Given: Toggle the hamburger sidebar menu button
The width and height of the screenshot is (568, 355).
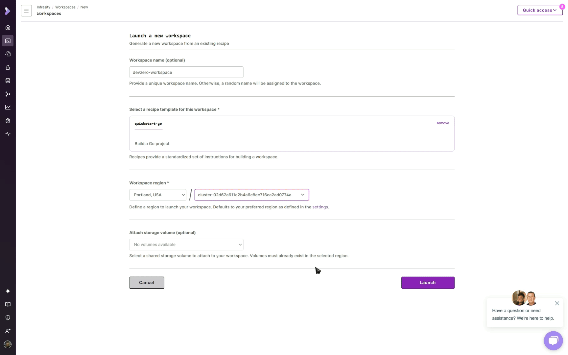Looking at the screenshot, I should [26, 11].
